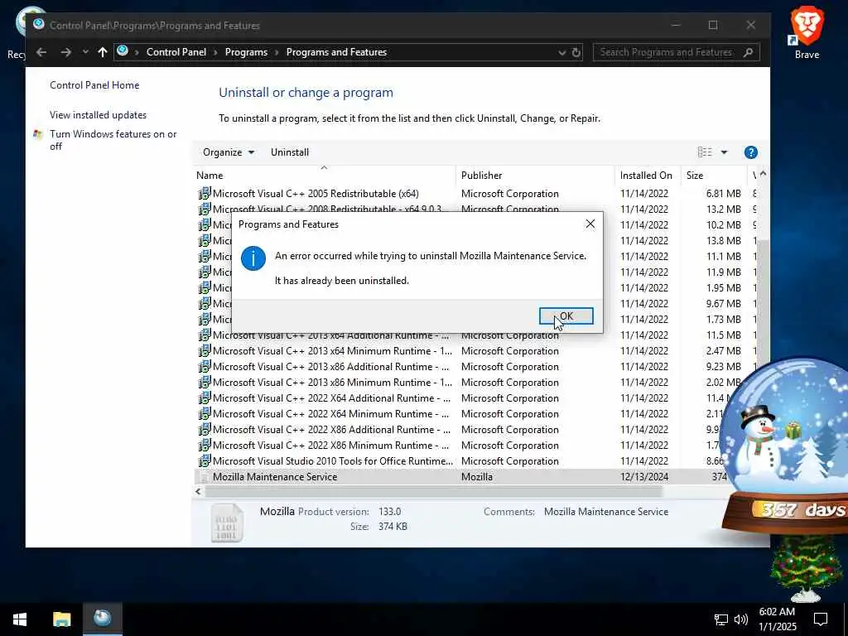Go back with the navigation arrow
The image size is (848, 636).
coord(41,52)
